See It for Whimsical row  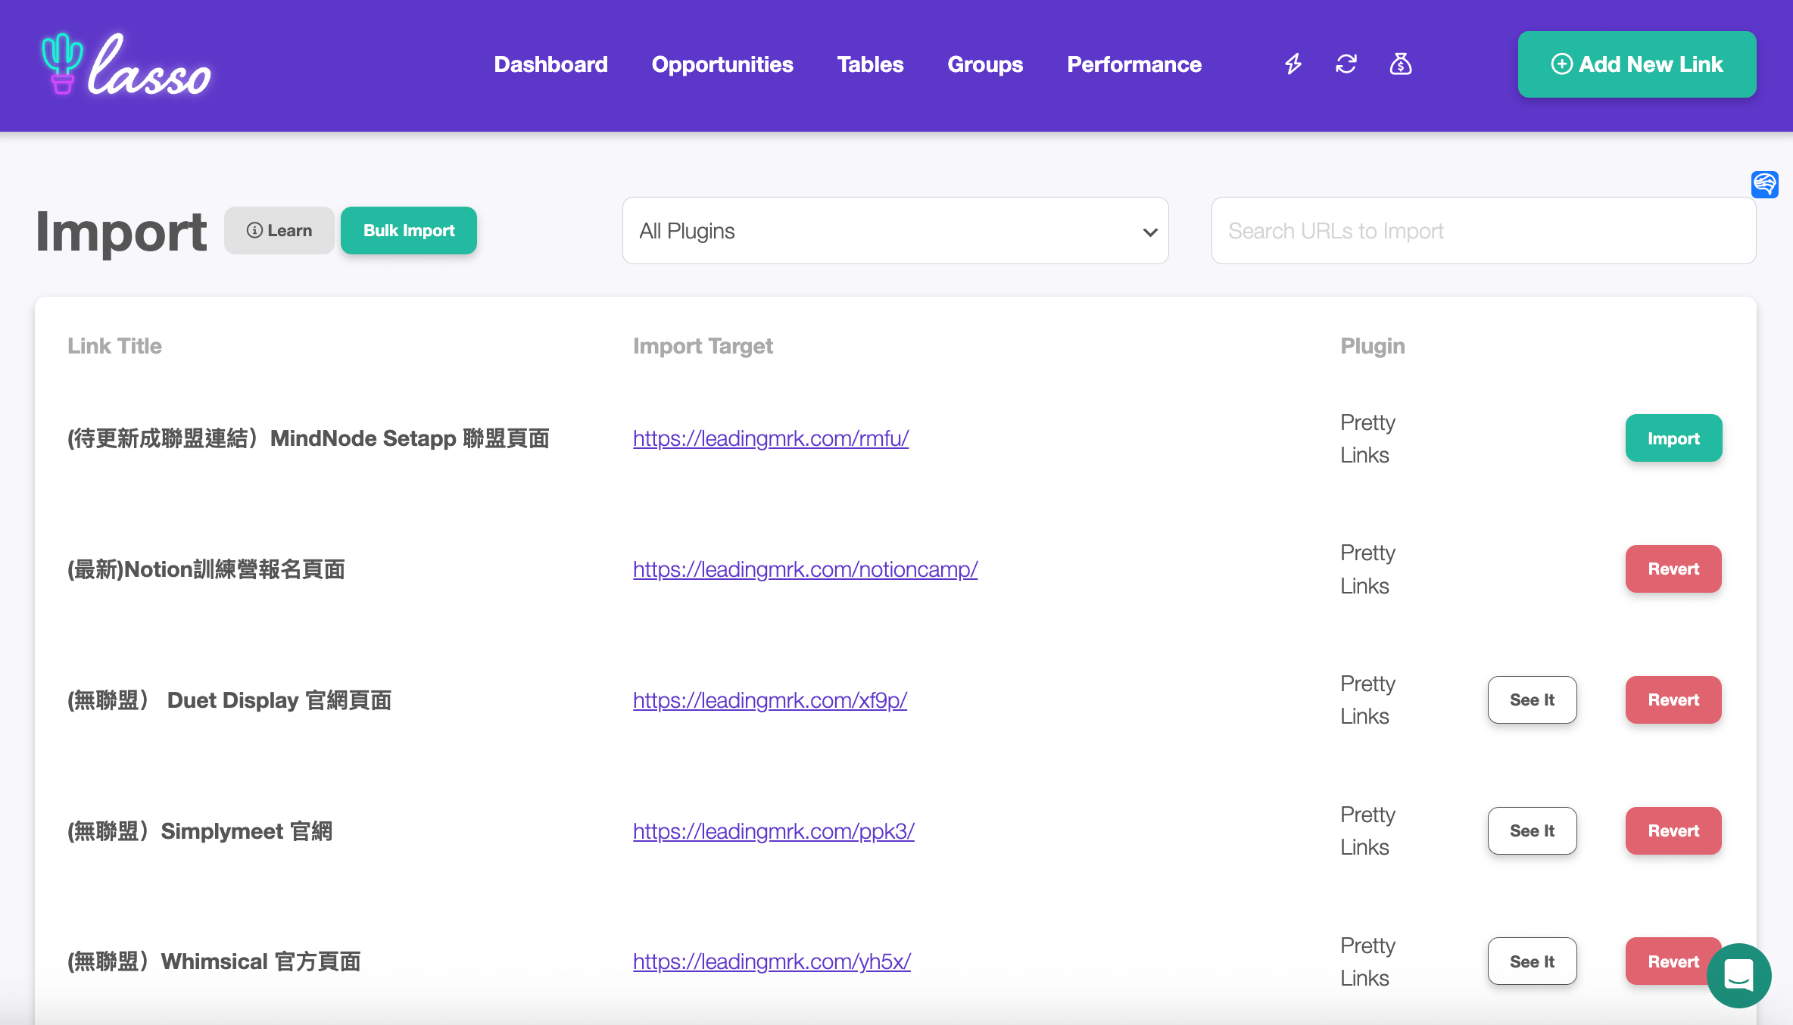tap(1533, 961)
